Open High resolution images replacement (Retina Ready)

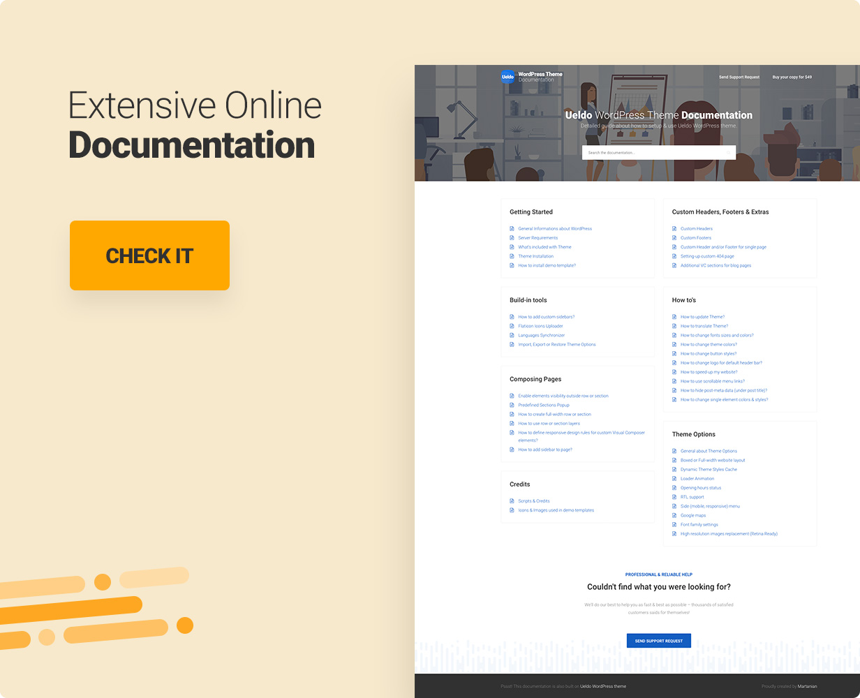coord(729,534)
